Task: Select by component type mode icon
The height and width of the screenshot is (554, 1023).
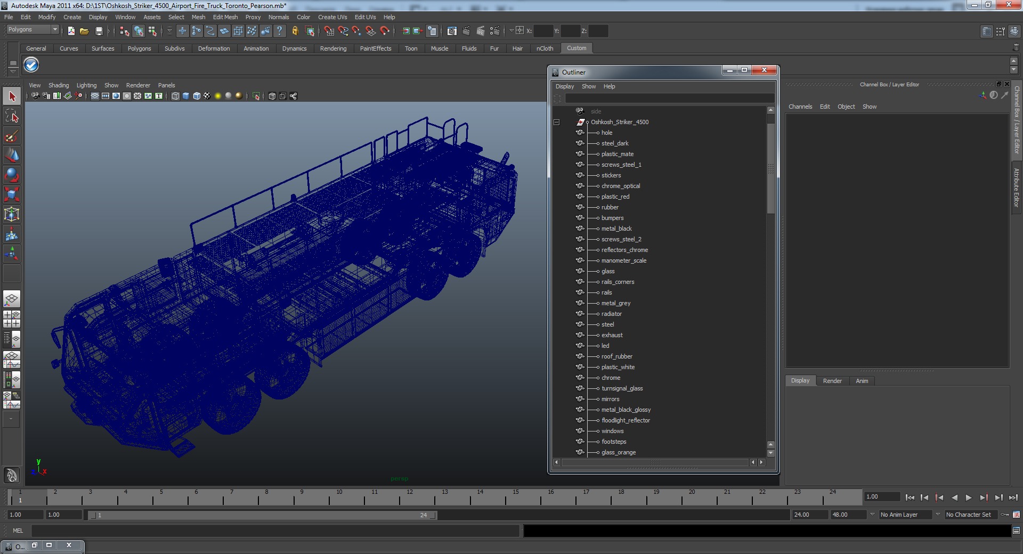Action: [x=152, y=31]
